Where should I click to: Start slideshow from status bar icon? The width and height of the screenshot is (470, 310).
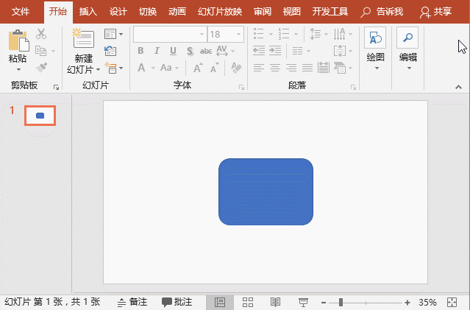coord(302,303)
